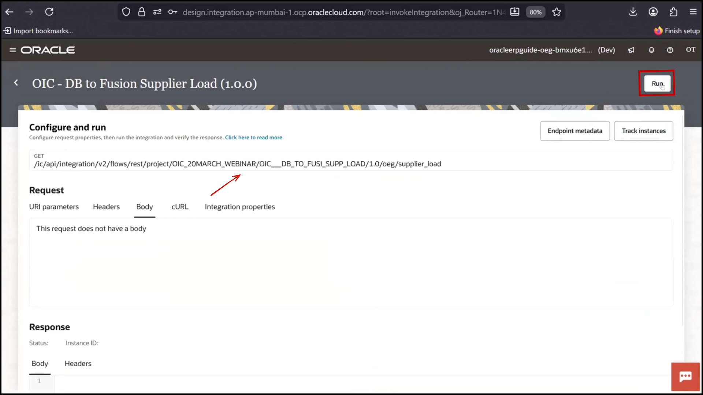The height and width of the screenshot is (395, 703).
Task: Open the OT user profile menu
Action: tap(691, 50)
